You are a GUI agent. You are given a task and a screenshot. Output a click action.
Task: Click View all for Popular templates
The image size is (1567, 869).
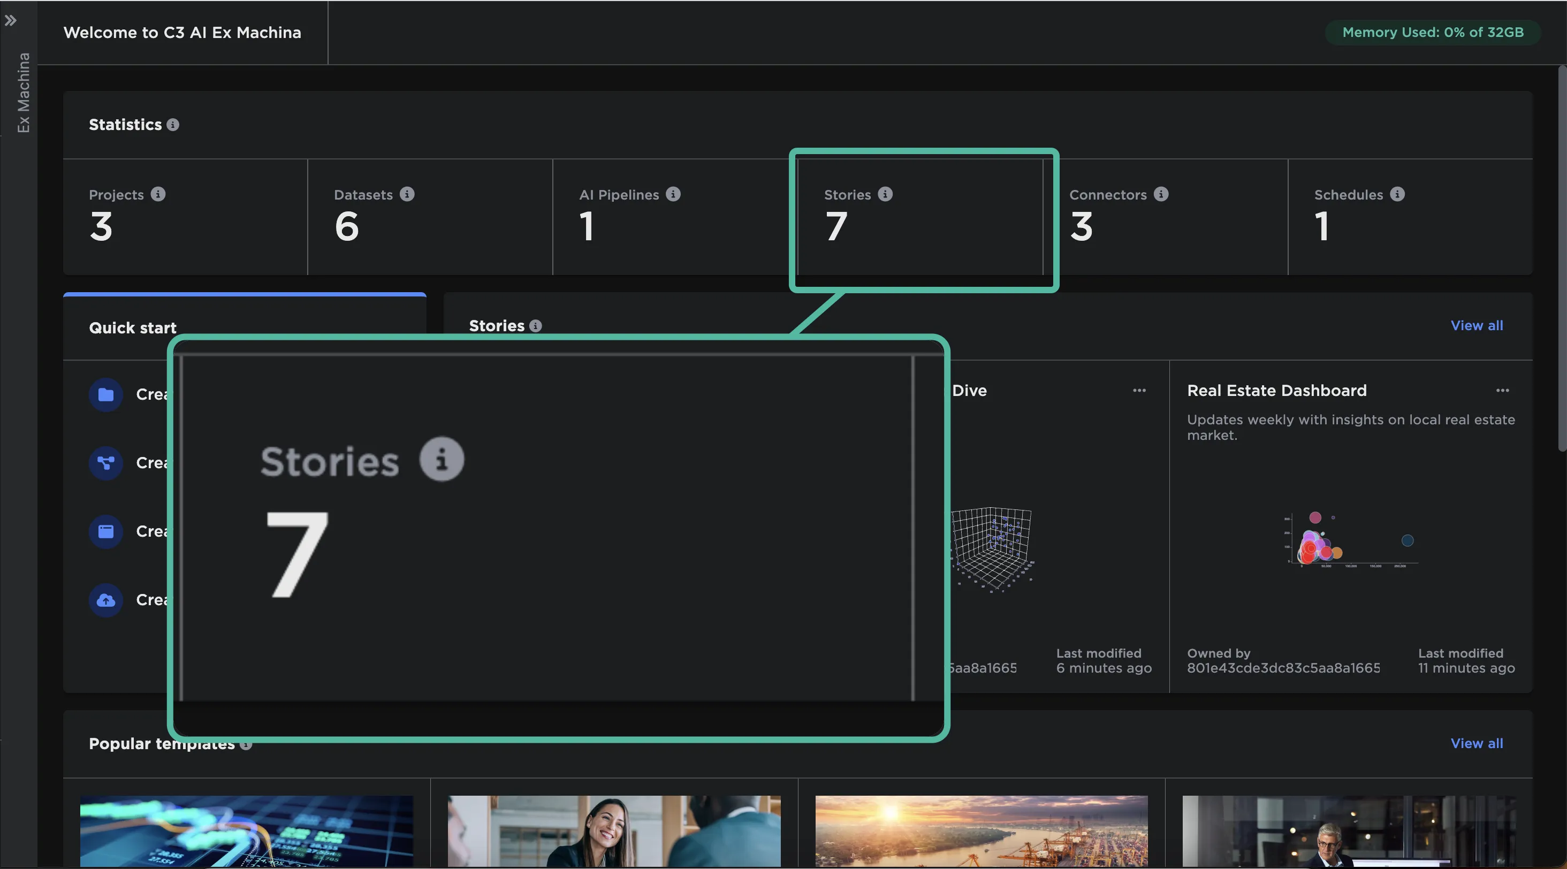[x=1477, y=743]
